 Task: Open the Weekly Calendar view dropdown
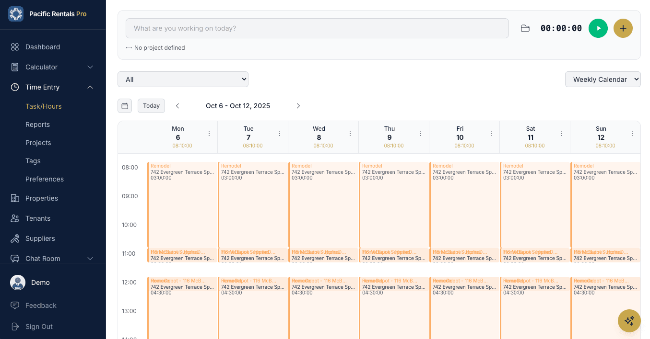tap(603, 79)
